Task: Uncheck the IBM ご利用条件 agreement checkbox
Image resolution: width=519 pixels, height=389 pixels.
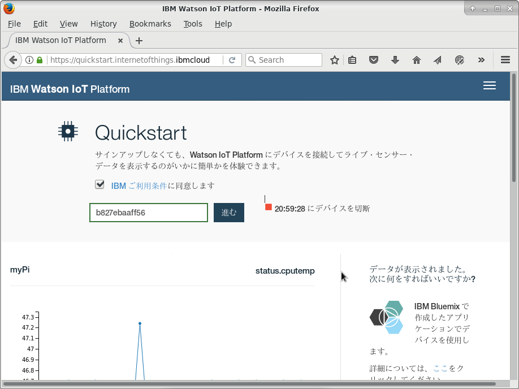Action: [100, 184]
